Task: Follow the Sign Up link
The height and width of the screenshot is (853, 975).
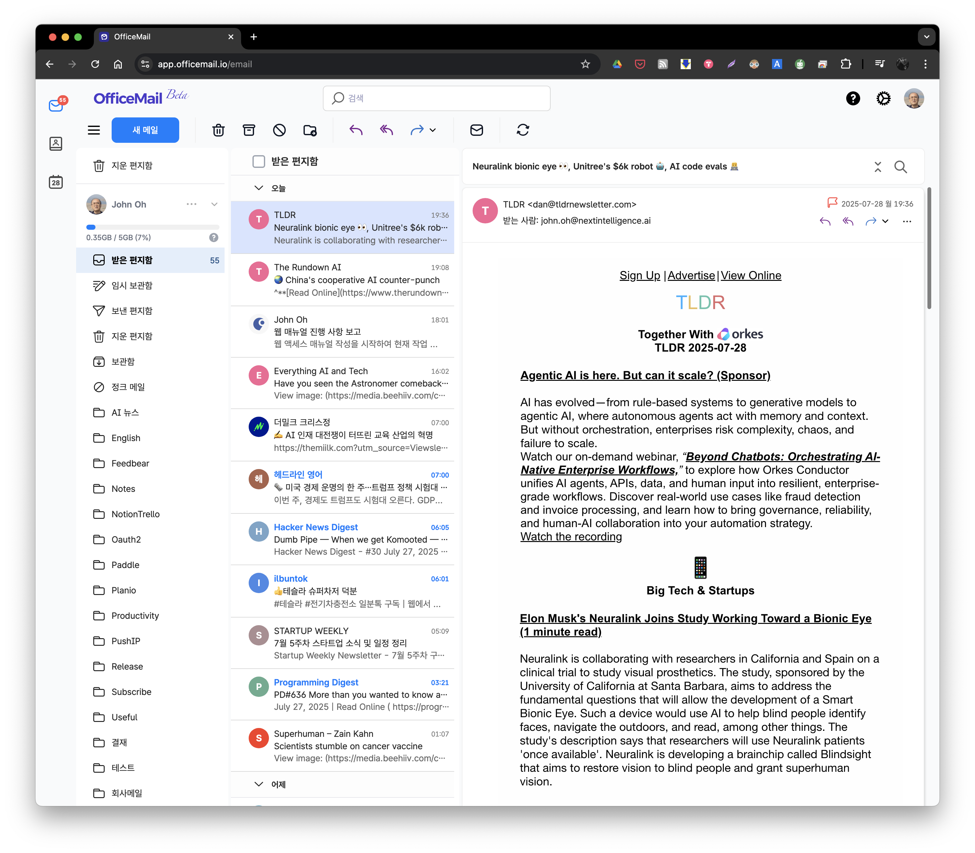Action: coord(639,275)
